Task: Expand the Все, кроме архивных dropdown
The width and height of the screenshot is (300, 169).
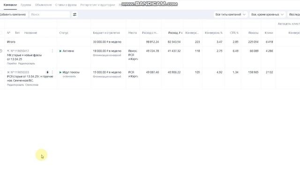Action: tap(267, 15)
